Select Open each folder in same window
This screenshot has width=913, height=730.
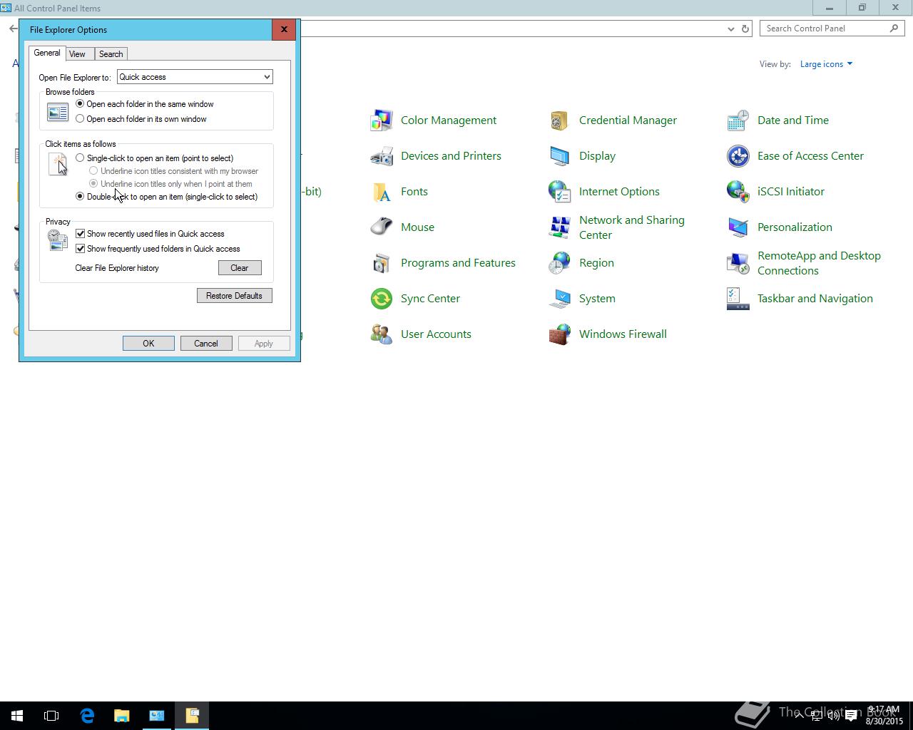[80, 104]
